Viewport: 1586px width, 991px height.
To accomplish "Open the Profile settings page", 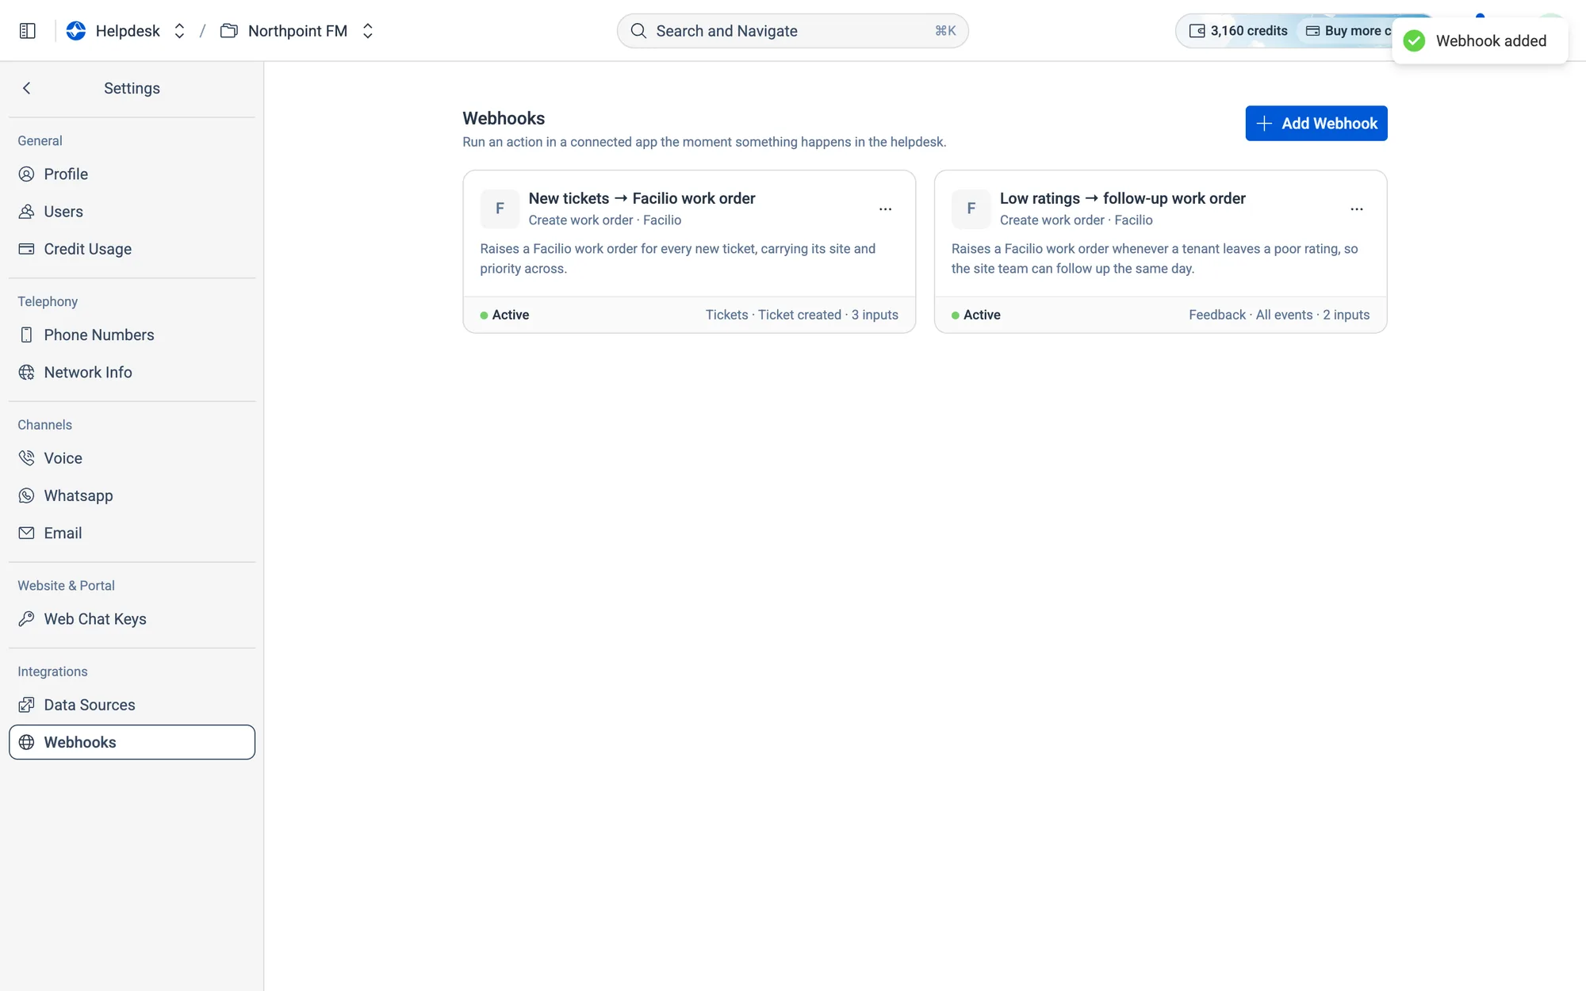I will coord(132,174).
